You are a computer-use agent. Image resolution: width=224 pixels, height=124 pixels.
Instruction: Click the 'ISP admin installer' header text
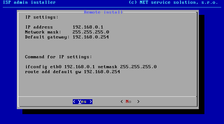[x=29, y=2]
